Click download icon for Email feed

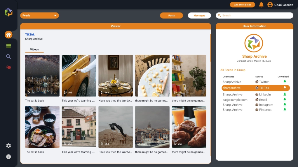(x=285, y=100)
